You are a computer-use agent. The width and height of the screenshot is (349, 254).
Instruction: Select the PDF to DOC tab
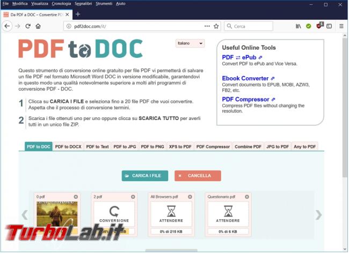click(x=39, y=147)
